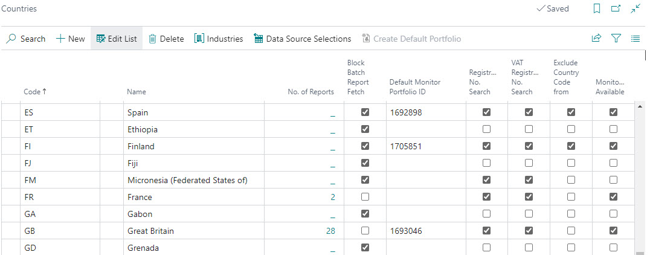Open page in new window icon
650x255 pixels.
click(616, 9)
